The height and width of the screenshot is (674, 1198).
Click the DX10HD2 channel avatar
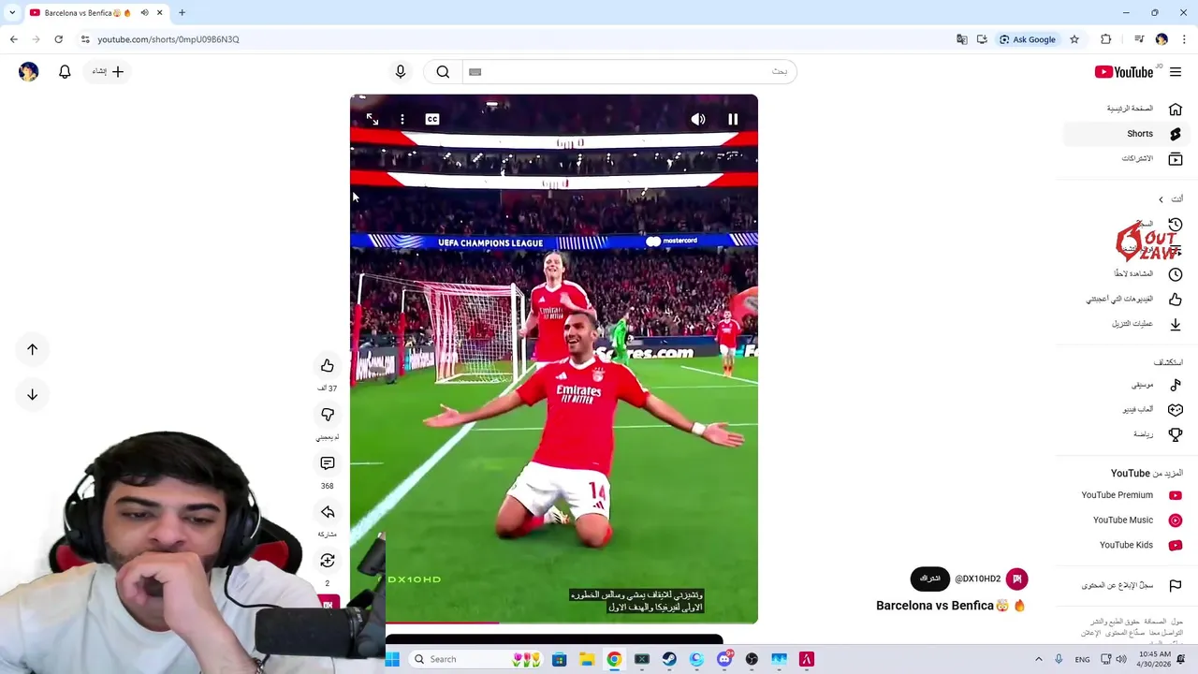pos(1017,579)
